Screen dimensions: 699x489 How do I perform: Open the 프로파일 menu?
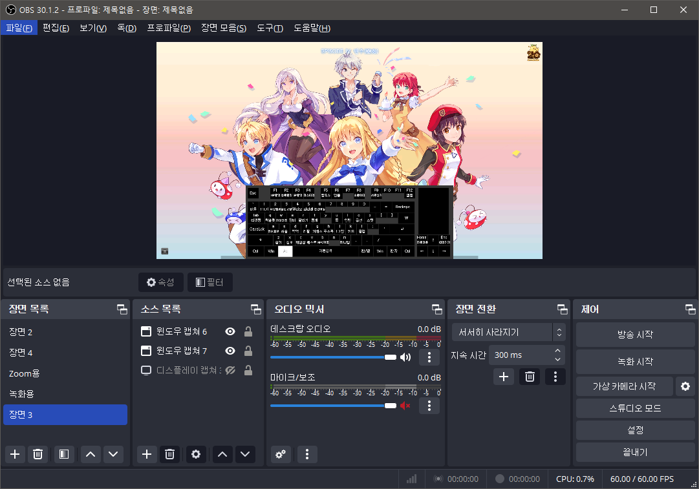click(169, 28)
